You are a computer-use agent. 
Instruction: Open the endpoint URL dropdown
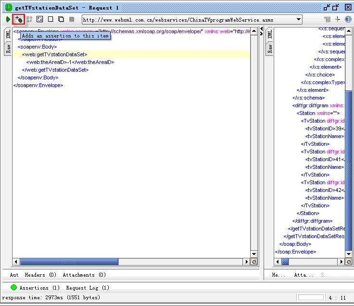click(x=299, y=20)
